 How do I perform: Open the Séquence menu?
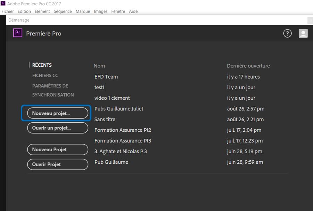[63, 11]
